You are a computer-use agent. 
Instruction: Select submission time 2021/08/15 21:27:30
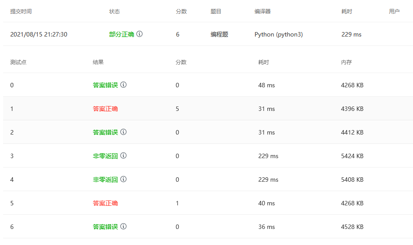[39, 34]
